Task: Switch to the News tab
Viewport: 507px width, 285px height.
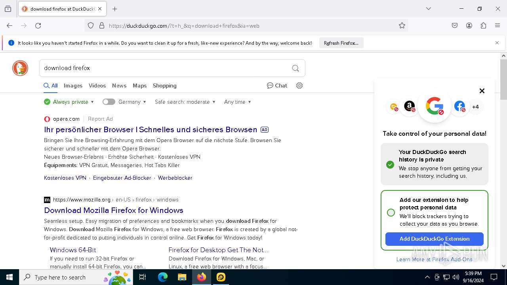Action: pos(119,85)
